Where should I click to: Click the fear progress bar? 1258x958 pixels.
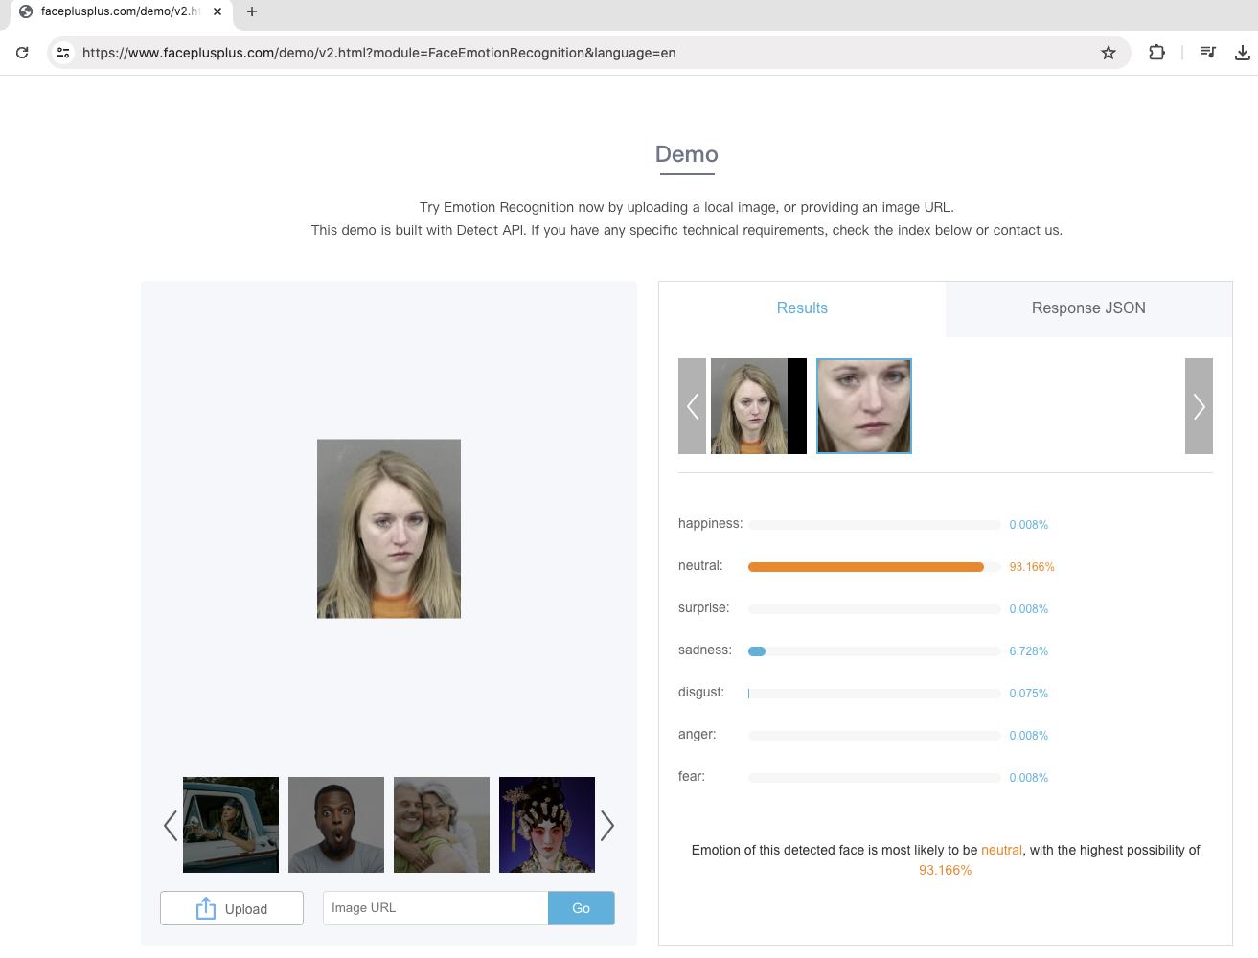tap(874, 778)
